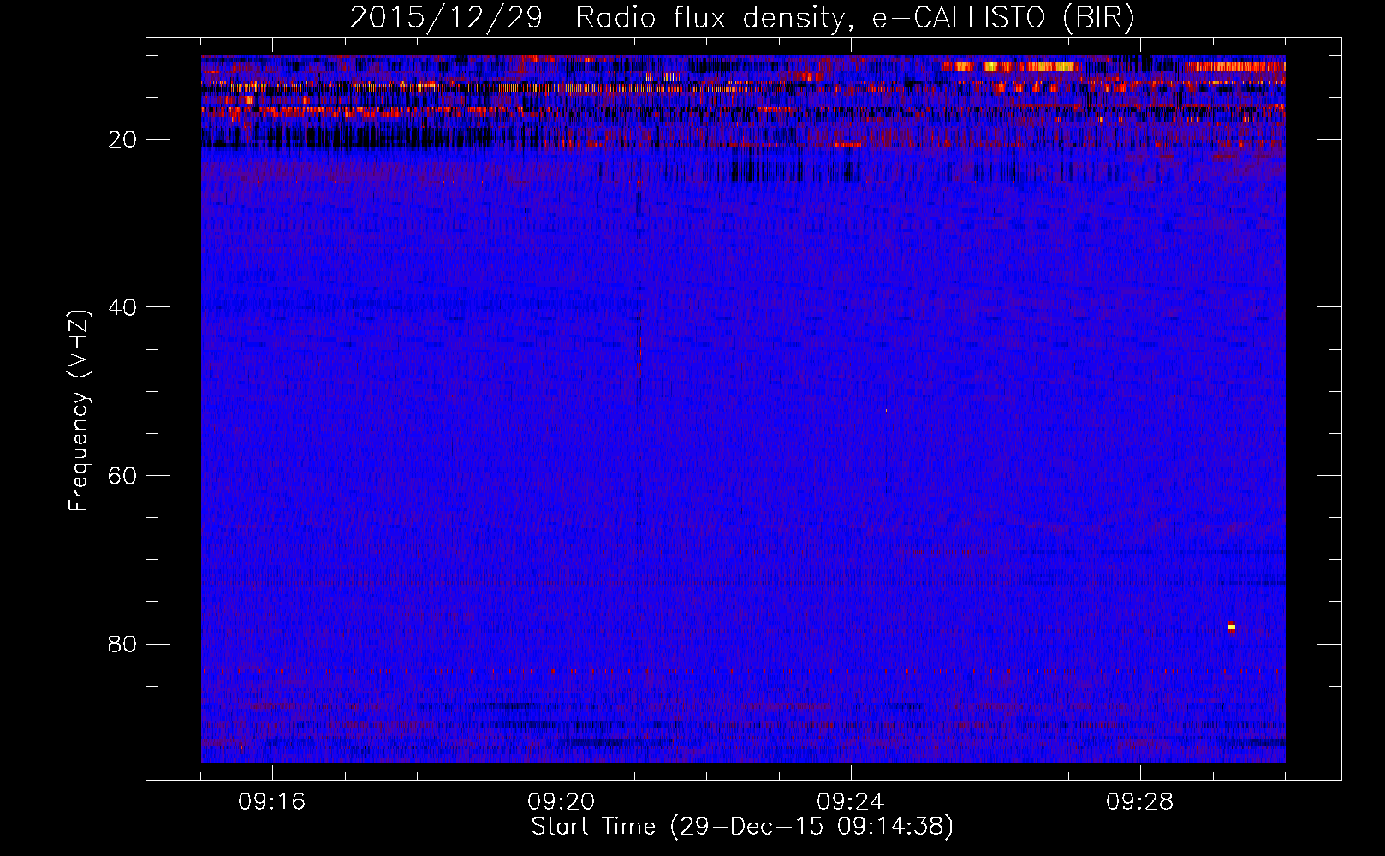Click the 09:16 time tick label

pyautogui.click(x=272, y=802)
